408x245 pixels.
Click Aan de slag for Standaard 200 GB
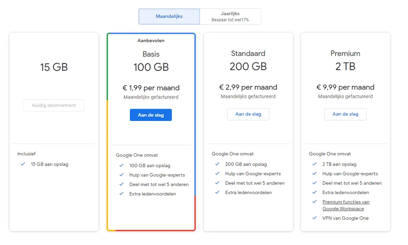(248, 114)
